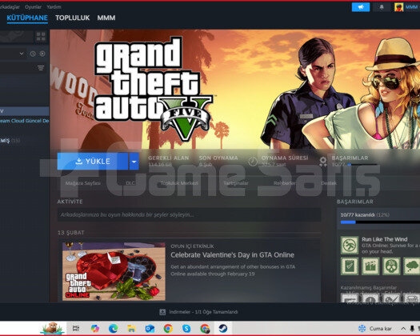
Task: Click the AKTİVİTE heading
Action: point(70,202)
